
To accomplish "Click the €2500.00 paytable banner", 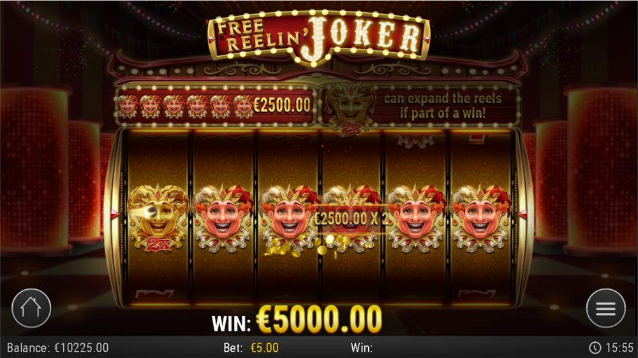I will tap(216, 106).
